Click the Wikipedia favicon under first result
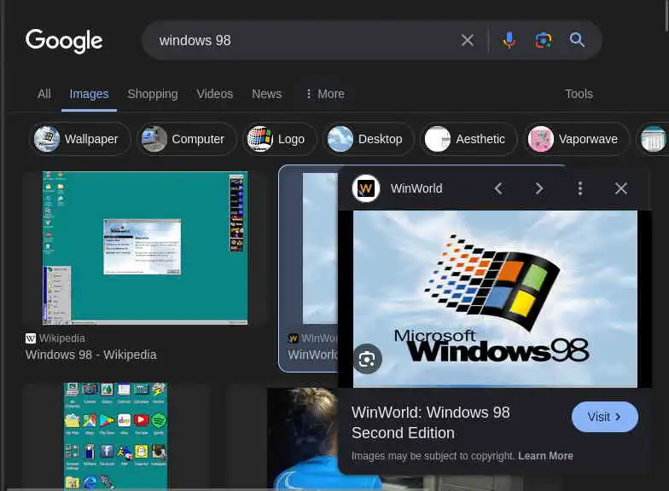The image size is (669, 491). point(31,338)
